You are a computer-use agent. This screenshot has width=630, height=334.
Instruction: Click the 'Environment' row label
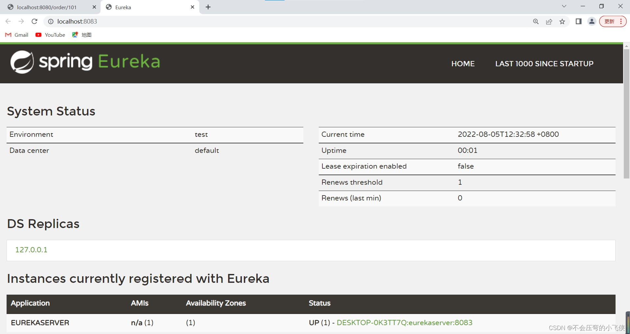pyautogui.click(x=31, y=134)
